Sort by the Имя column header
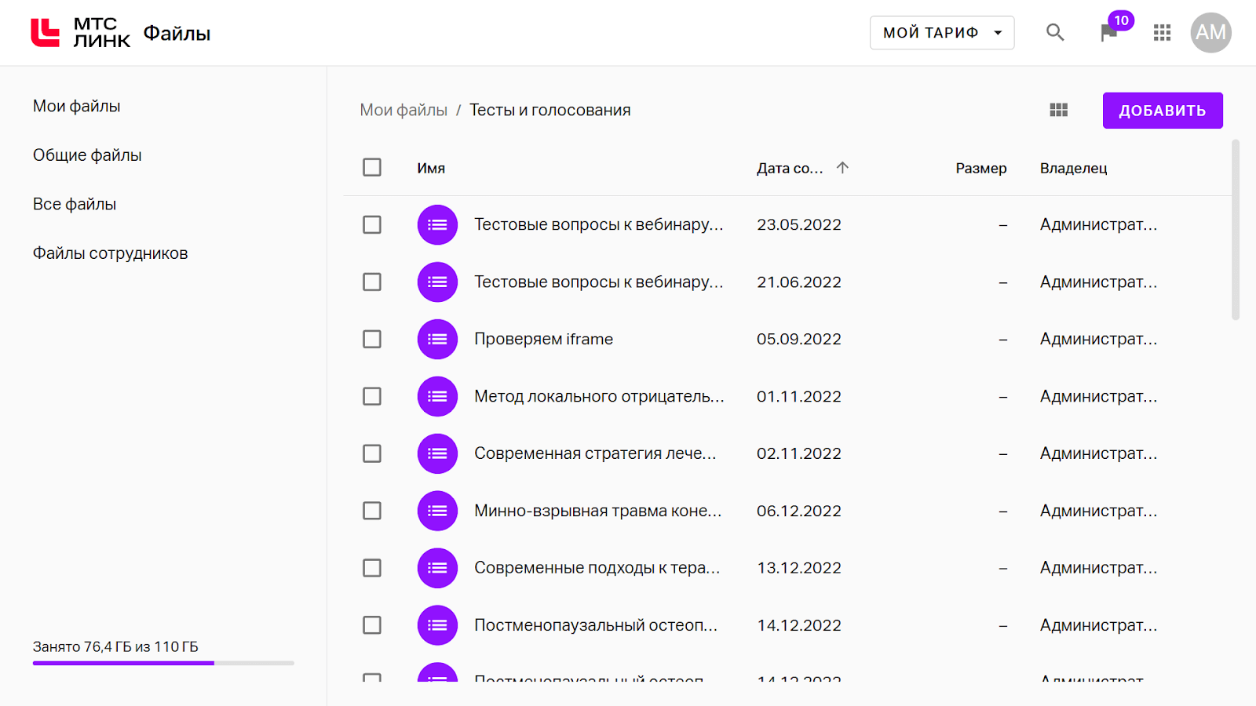 coord(431,168)
